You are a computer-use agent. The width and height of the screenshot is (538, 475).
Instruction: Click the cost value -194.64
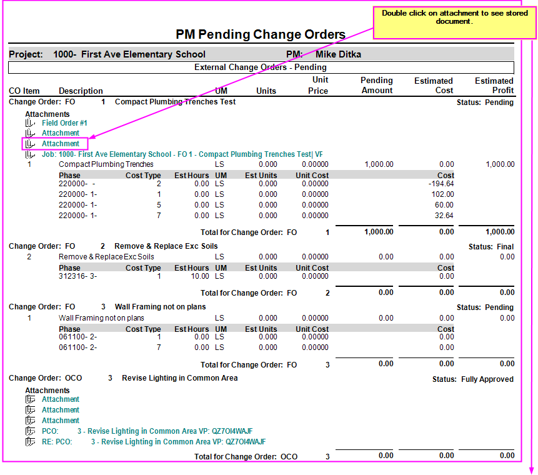tap(441, 184)
